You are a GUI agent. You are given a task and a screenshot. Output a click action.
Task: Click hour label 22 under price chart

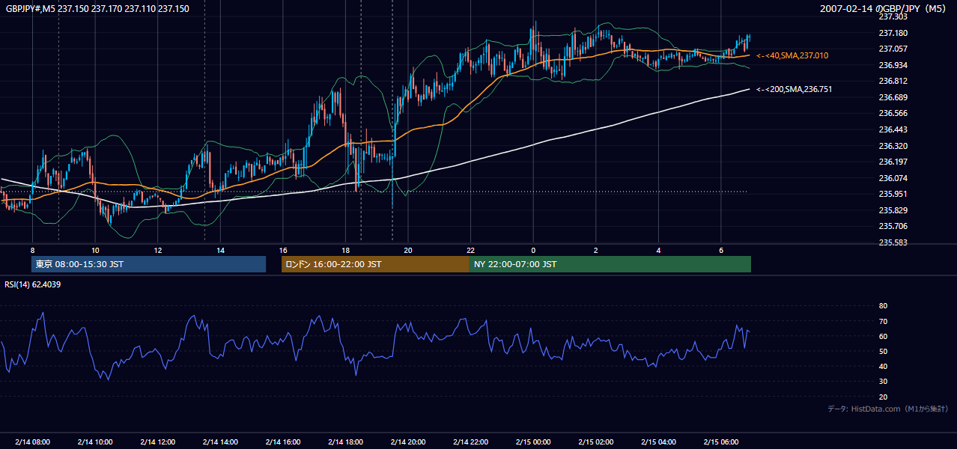click(470, 250)
